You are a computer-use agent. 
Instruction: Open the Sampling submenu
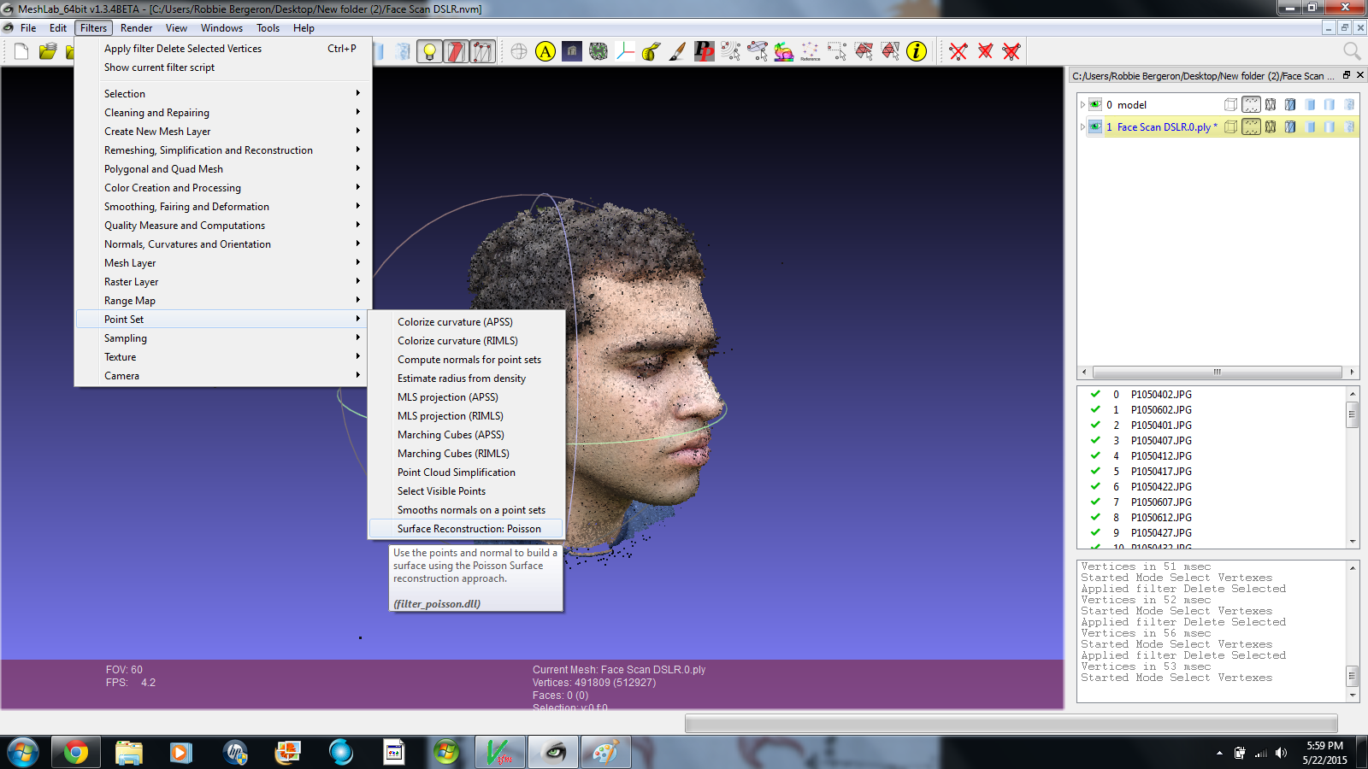coord(222,338)
